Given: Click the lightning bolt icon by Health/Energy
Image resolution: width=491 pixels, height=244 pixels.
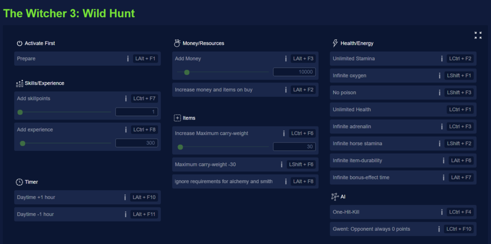Looking at the screenshot, I should (335, 43).
